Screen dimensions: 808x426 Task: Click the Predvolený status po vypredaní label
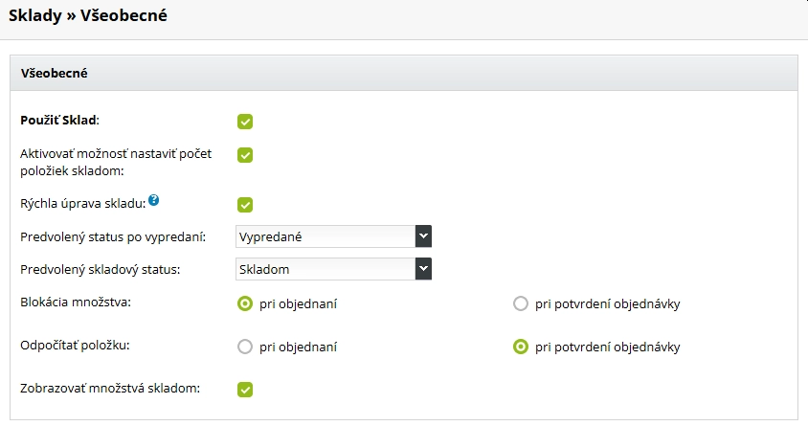coord(113,236)
